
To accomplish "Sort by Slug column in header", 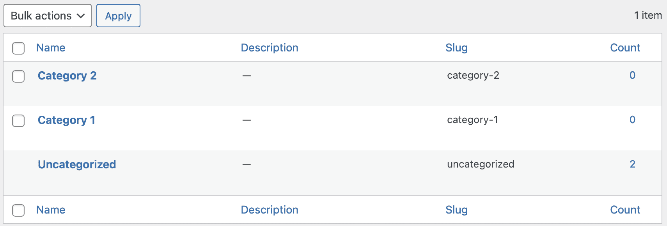I will coord(456,48).
